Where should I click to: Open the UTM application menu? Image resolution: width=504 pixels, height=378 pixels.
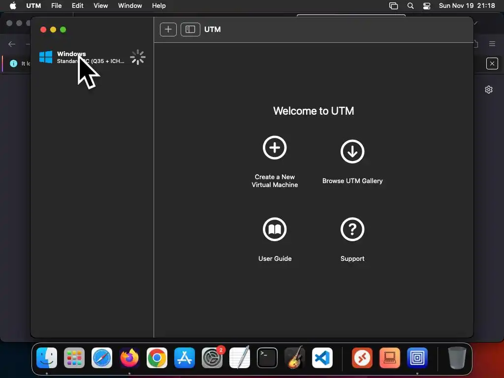coord(33,6)
